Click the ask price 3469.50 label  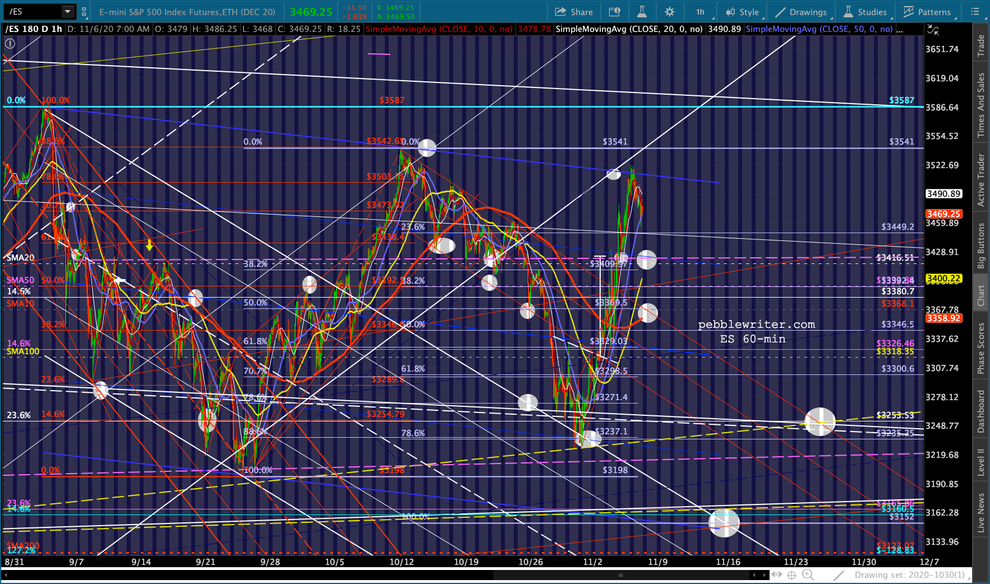(x=396, y=16)
